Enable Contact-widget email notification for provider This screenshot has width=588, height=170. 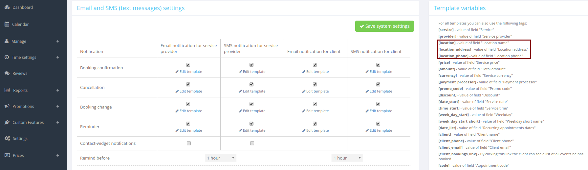point(189,143)
